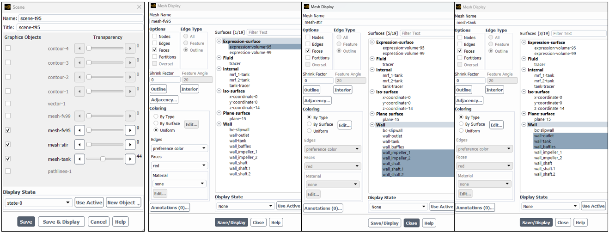Image resolution: width=609 pixels, height=233 pixels.
Task: Open the New Object dropdown button
Action: [124, 202]
